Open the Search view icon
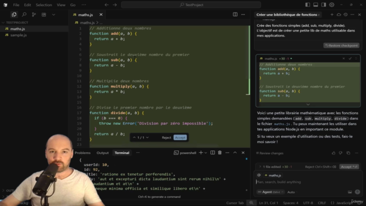Image resolution: width=366 pixels, height=206 pixels. pyautogui.click(x=24, y=14)
